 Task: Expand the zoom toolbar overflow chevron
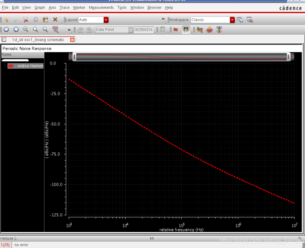click(69, 30)
